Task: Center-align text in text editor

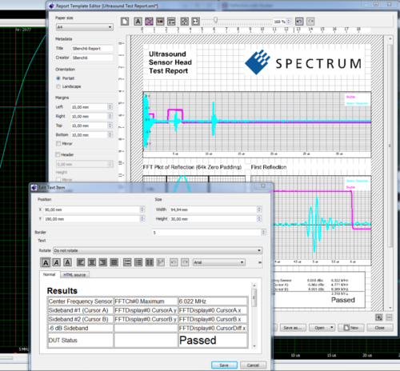Action: point(92,262)
